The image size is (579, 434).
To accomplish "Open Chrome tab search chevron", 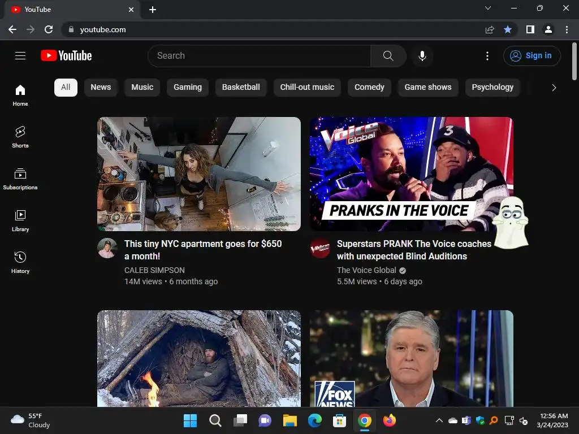I will click(488, 8).
